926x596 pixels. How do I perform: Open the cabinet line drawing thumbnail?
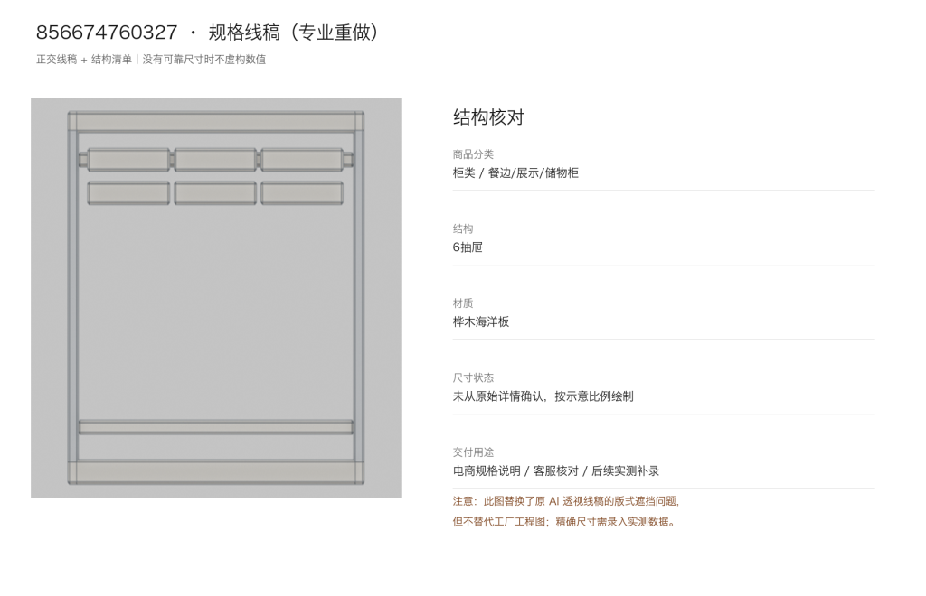pos(216,298)
